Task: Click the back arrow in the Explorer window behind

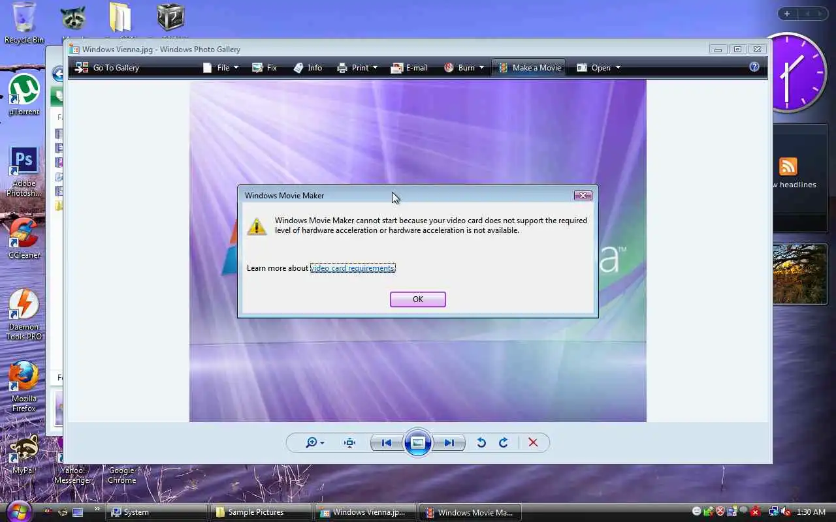Action: 57,74
